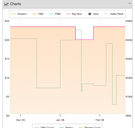
Task: Toggle the Rating legend entry
Action: (66, 127)
